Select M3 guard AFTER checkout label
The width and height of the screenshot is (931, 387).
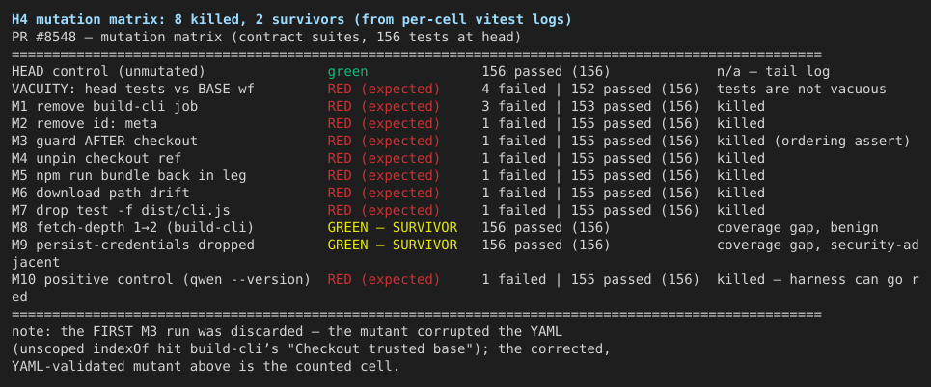coord(104,142)
